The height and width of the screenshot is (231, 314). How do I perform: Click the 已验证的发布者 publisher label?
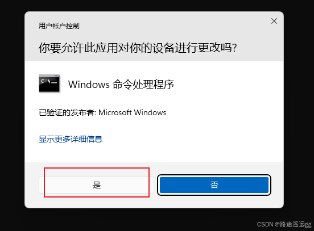click(x=67, y=112)
